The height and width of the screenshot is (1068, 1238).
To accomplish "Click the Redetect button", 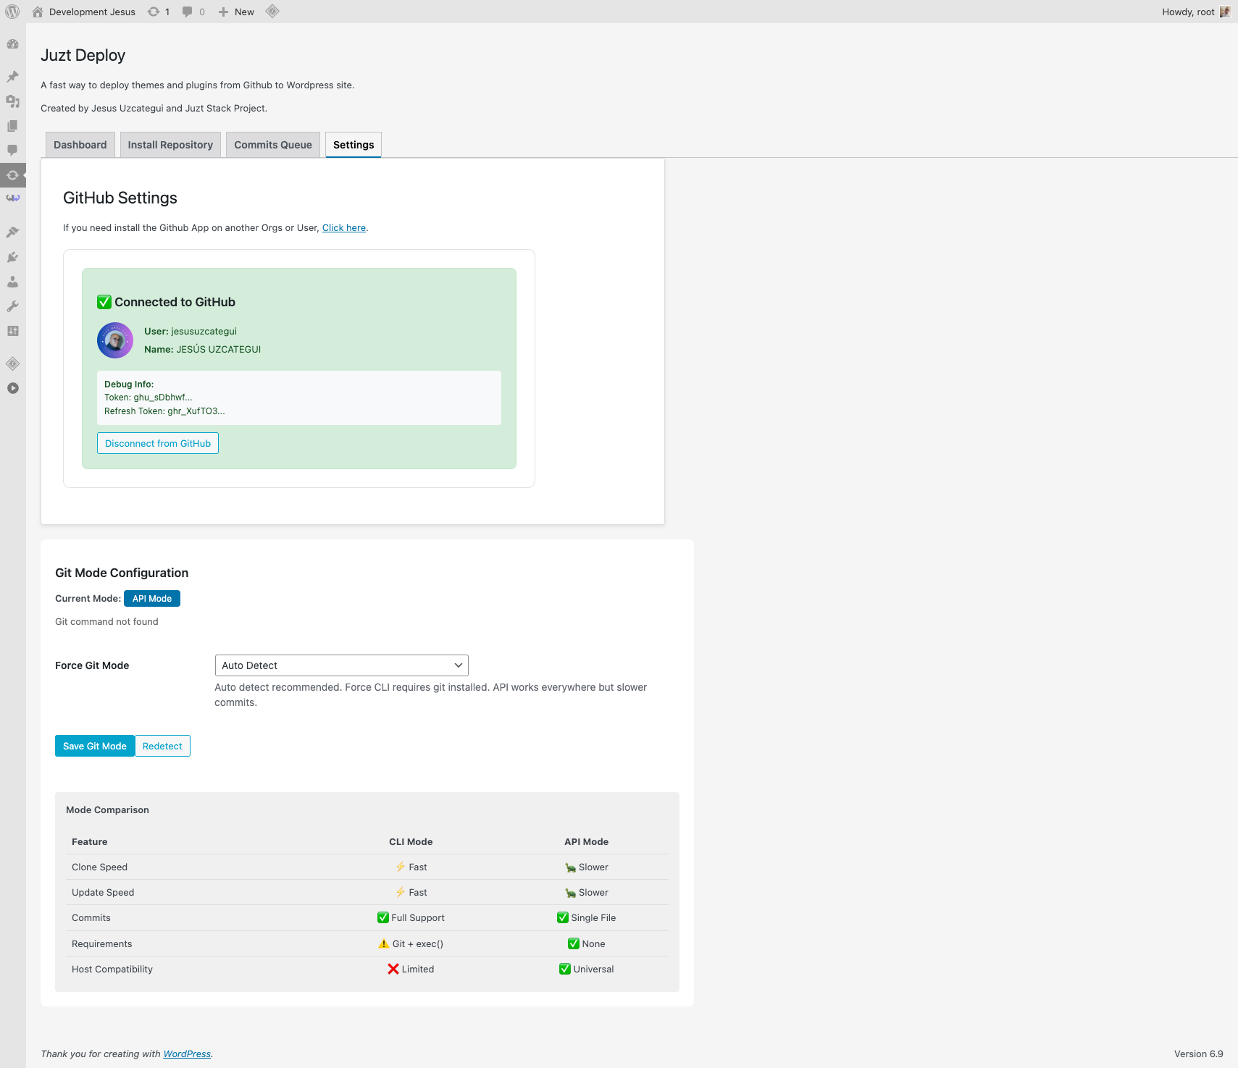I will [162, 746].
